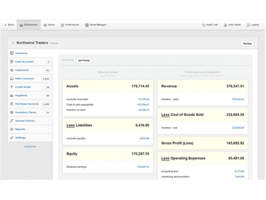Open the Audit Trail link
The image size is (266, 200).
212,25
